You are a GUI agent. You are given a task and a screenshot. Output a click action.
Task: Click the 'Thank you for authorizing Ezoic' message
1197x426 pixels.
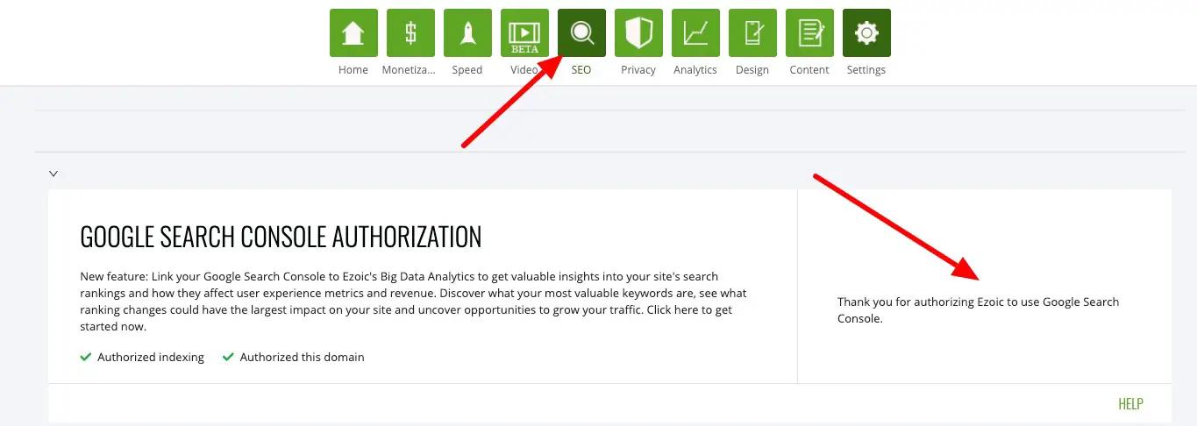[x=979, y=310]
